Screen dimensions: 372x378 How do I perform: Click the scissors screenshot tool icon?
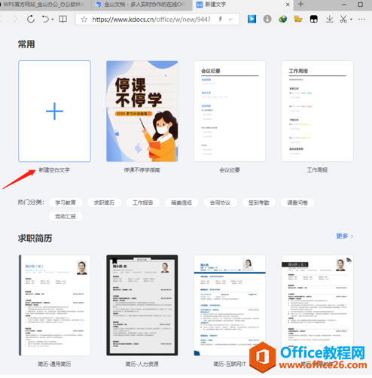coord(343,19)
